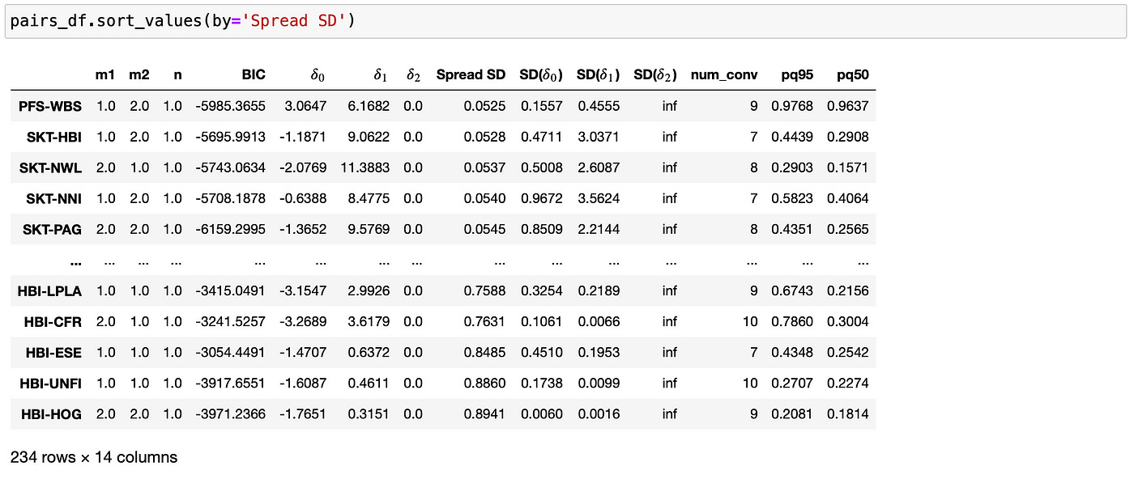Click Spread SD value 0.0525
Viewport: 1134px width, 479px height.
pos(484,106)
